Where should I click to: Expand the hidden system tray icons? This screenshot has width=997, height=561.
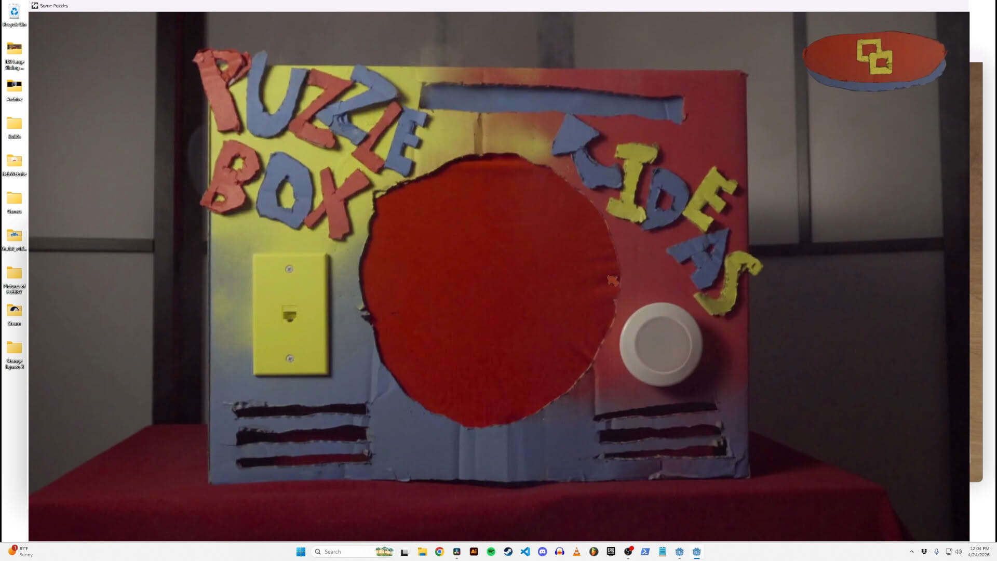911,552
